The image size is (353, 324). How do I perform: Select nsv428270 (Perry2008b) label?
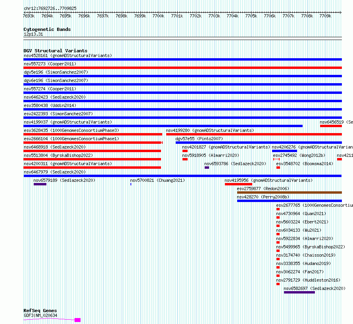click(263, 197)
